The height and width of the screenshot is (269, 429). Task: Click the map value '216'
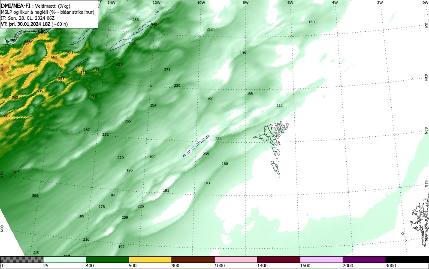[x=86, y=239]
